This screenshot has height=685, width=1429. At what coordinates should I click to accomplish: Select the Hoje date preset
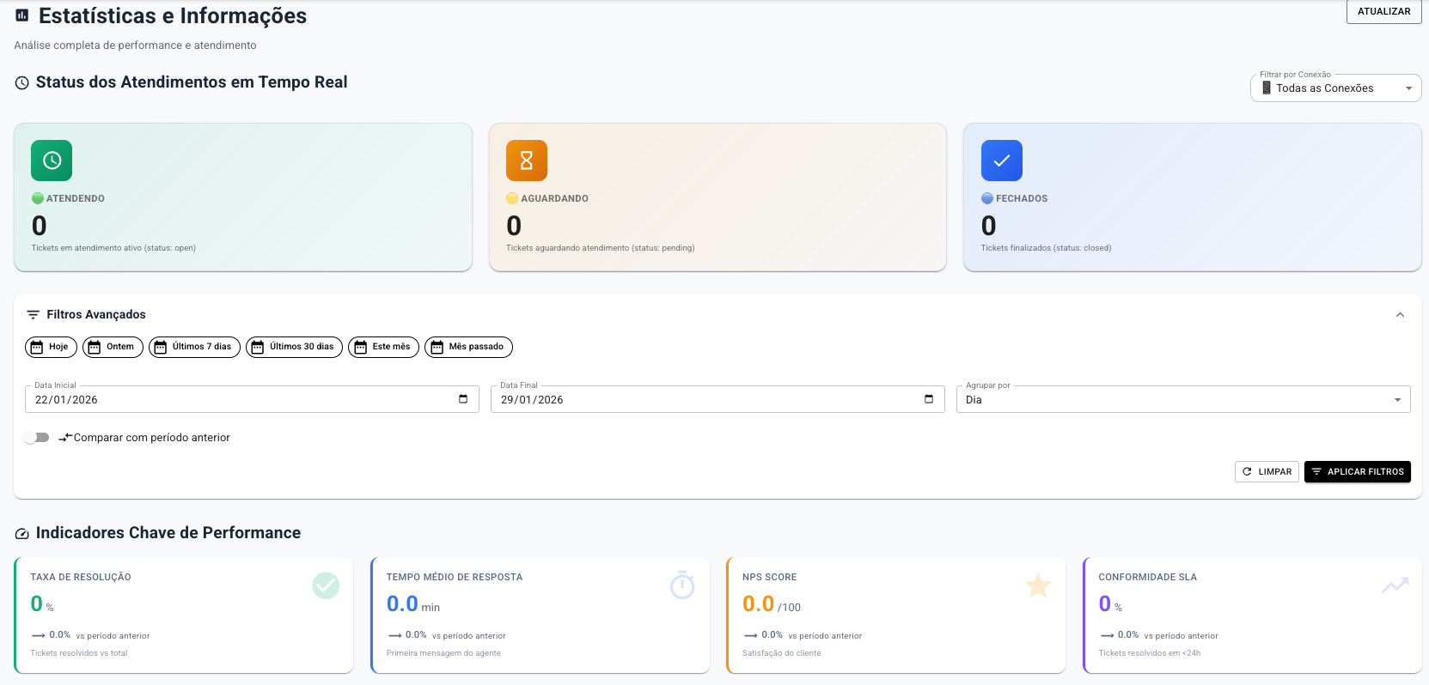click(51, 347)
